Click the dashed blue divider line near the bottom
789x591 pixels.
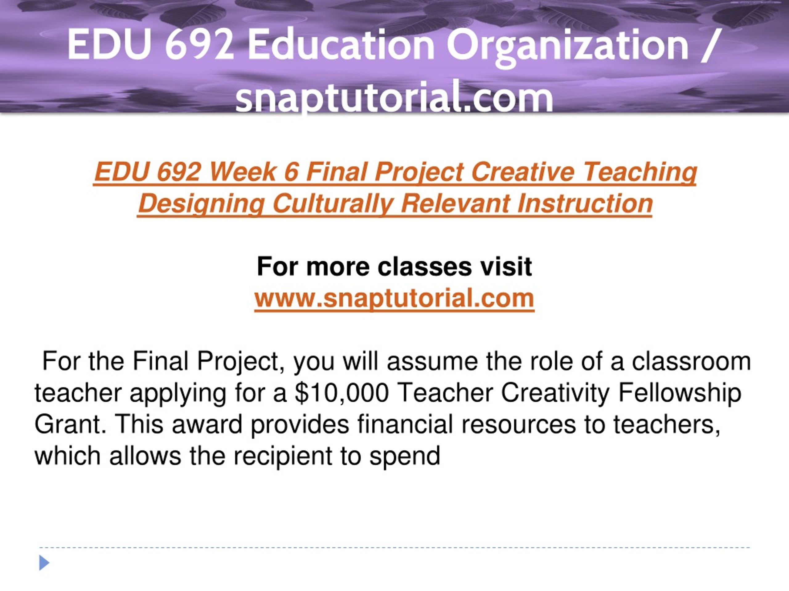point(394,547)
